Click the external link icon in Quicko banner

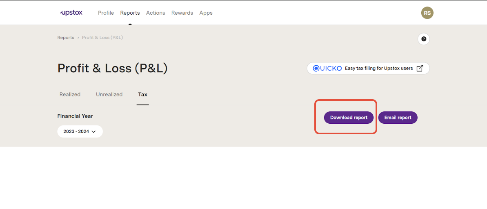tap(420, 68)
